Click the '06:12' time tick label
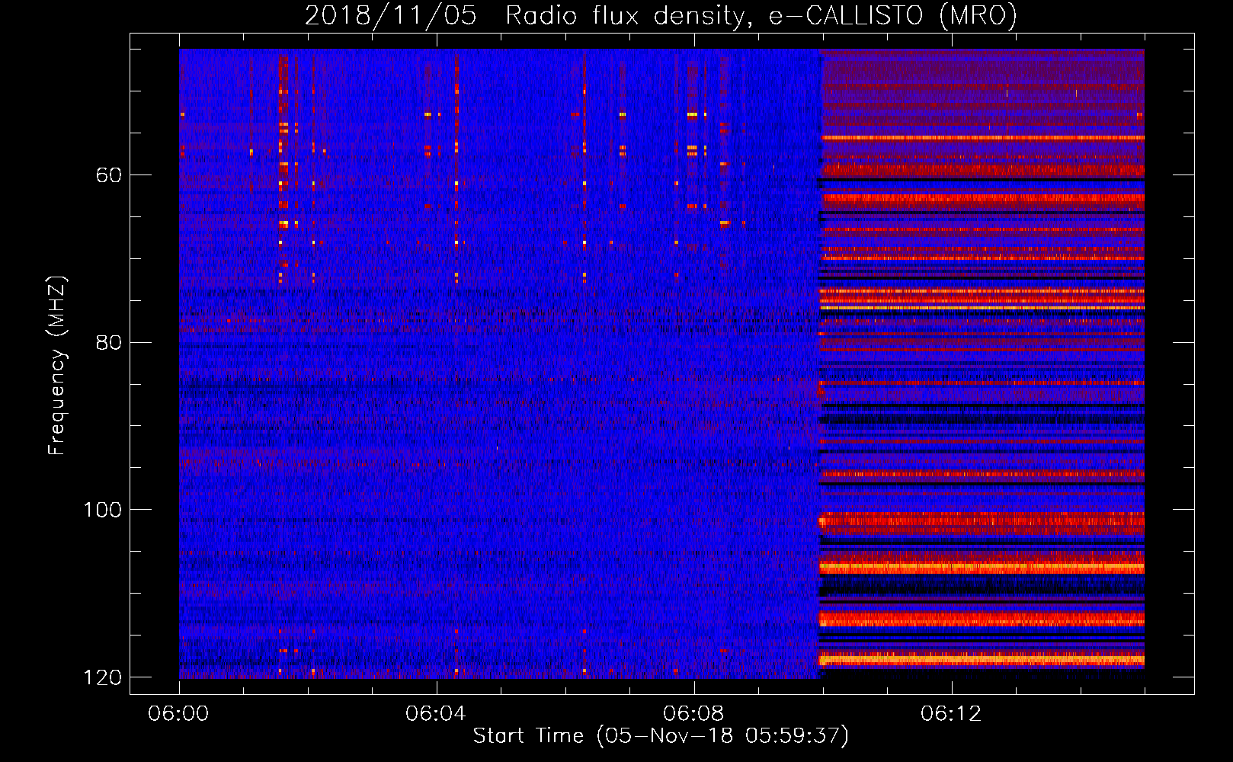Image resolution: width=1233 pixels, height=762 pixels. 951,714
